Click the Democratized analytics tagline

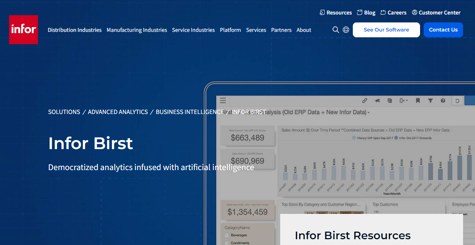pyautogui.click(x=151, y=168)
